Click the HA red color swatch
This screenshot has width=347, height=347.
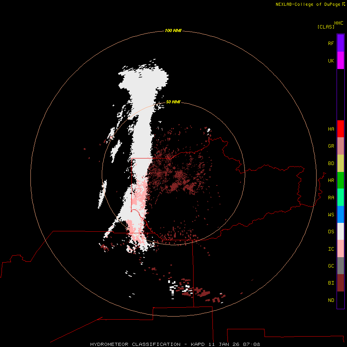(340, 129)
